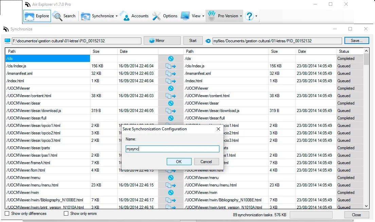Viewport: 375px width, 222px height.
Task: Open the Accounts manager
Action: click(x=134, y=16)
